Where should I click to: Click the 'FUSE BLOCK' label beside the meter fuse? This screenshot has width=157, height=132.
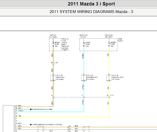[x=120, y=40]
